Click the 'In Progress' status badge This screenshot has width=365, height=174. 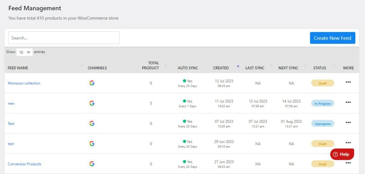point(323,103)
